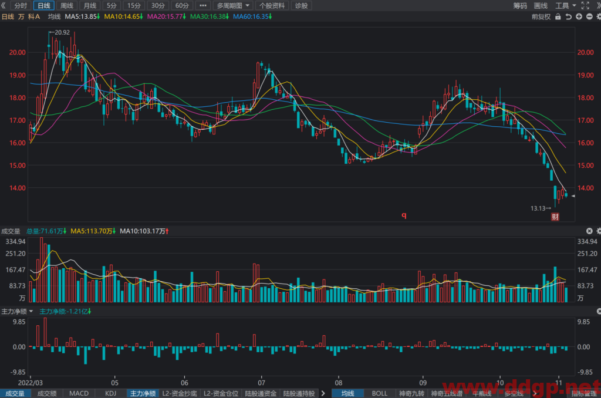Viewport: 601px width, 398px height.
Task: Select 陆股通持股 indicator tab
Action: [x=299, y=393]
